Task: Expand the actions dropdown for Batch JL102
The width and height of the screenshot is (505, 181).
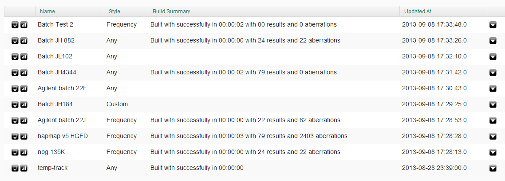Action: (493, 57)
